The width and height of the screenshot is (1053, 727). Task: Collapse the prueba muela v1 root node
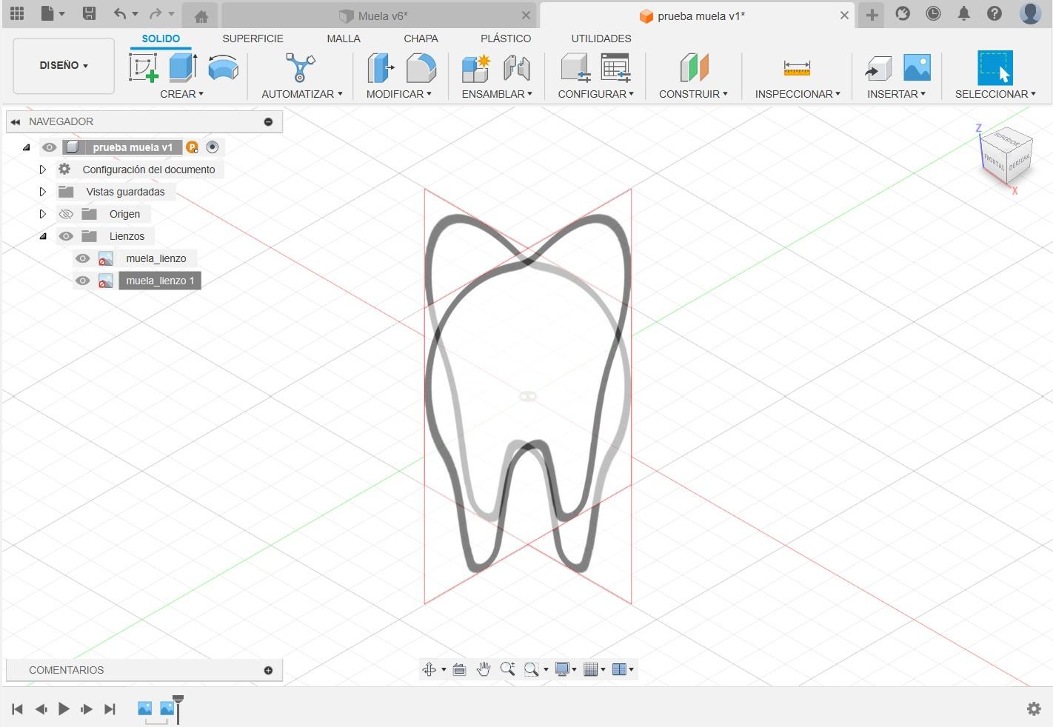click(27, 147)
